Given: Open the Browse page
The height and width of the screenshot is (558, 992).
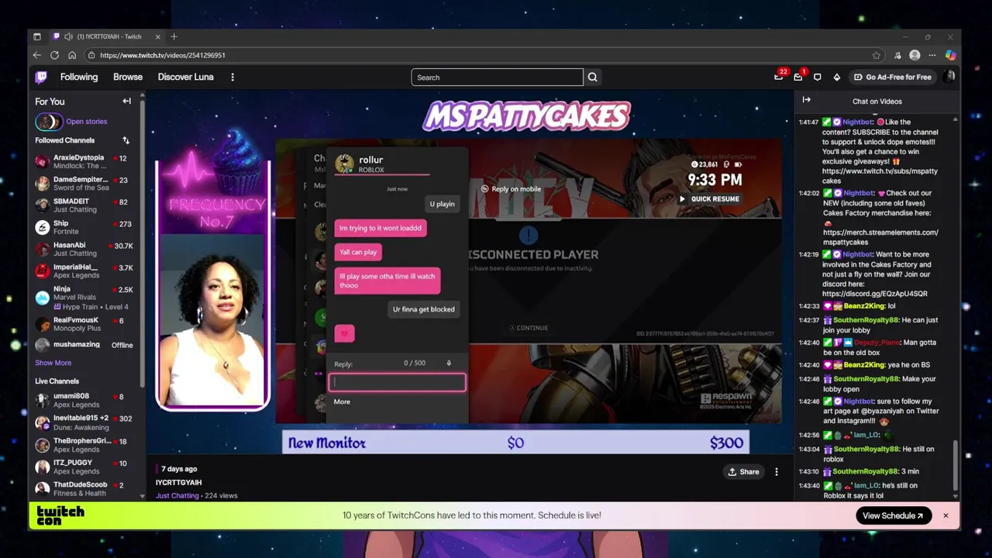Looking at the screenshot, I should (128, 77).
